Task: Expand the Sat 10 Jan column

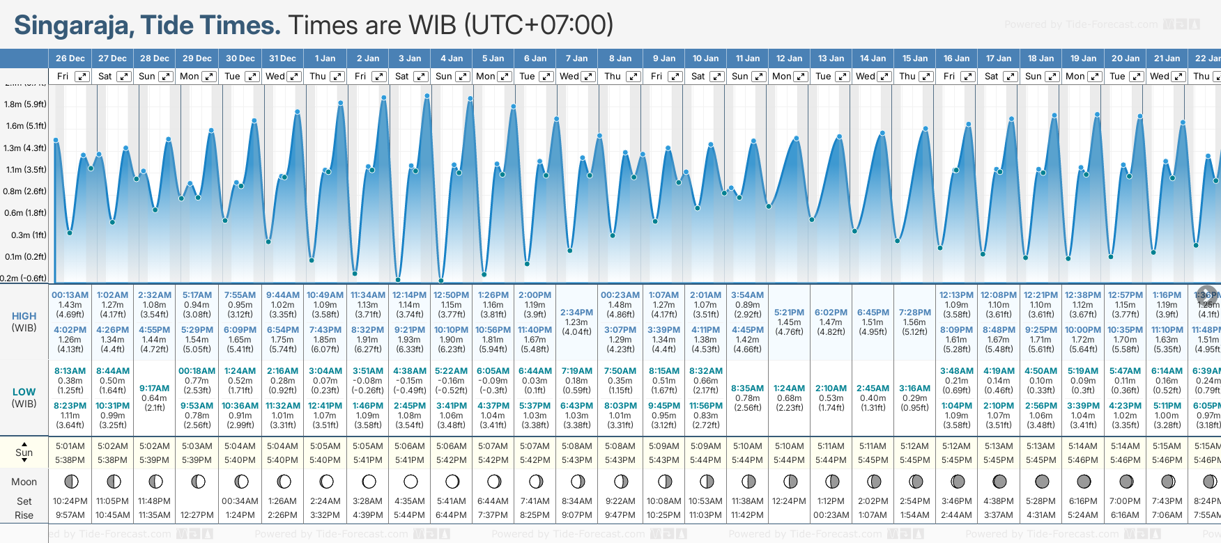Action: coord(716,77)
